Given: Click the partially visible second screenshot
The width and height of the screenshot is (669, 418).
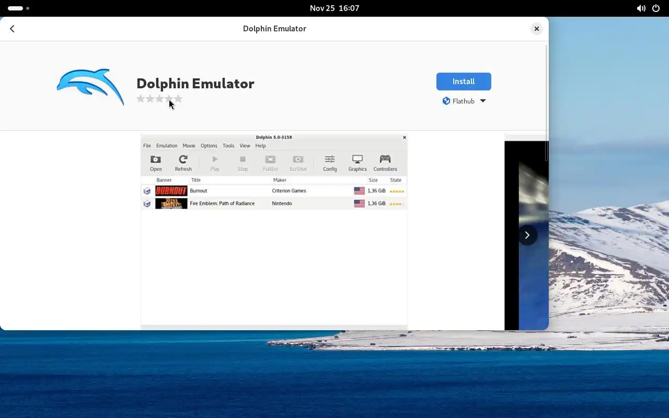Looking at the screenshot, I should [x=526, y=231].
